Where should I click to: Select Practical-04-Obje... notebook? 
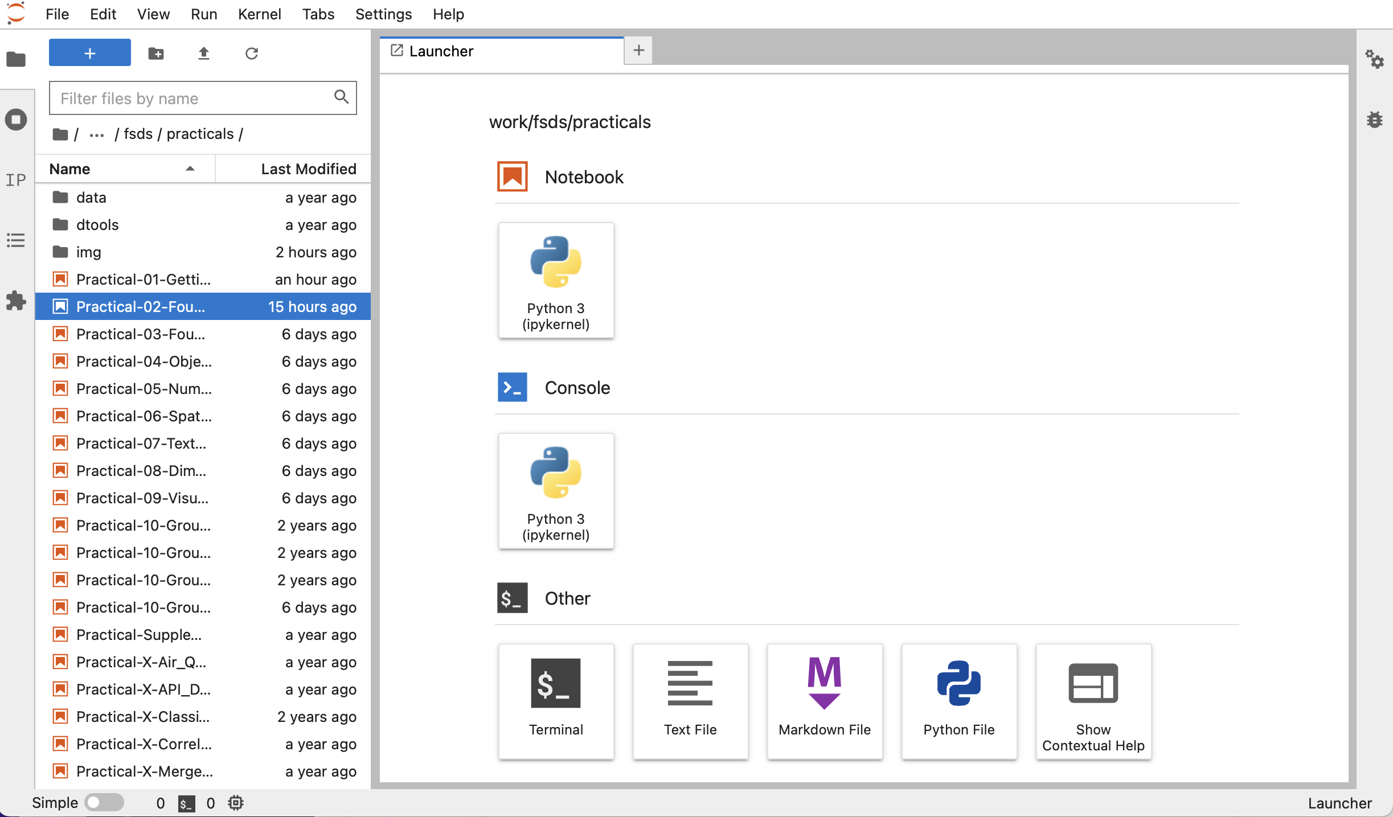pyautogui.click(x=203, y=362)
